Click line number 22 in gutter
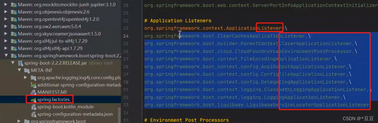The height and width of the screenshot is (123, 378). click(x=126, y=21)
